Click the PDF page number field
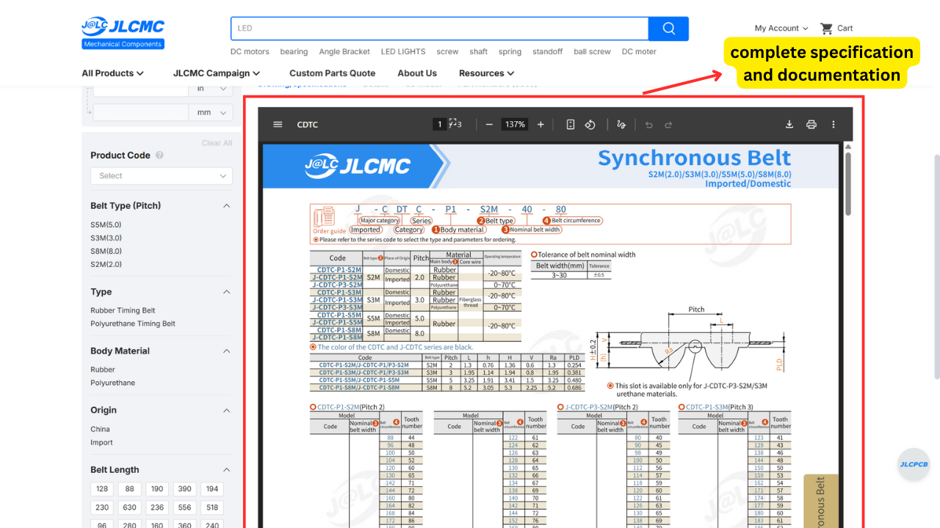The image size is (940, 528). pyautogui.click(x=440, y=125)
